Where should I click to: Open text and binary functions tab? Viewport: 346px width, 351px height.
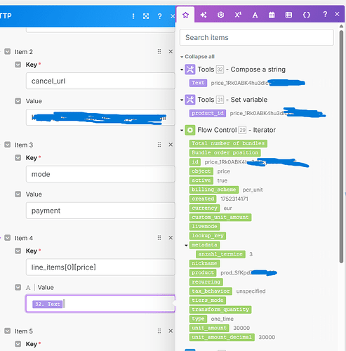coord(255,15)
